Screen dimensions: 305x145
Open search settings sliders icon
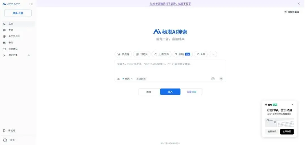[118, 79]
